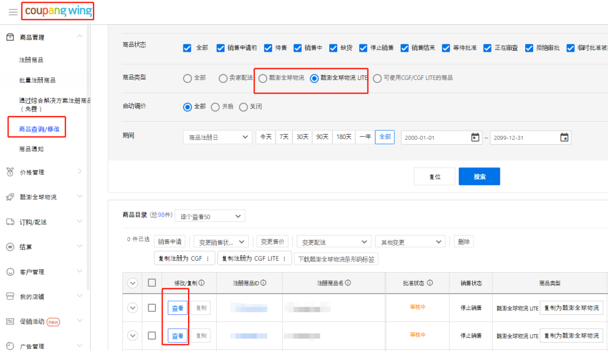
Task: Toggle the 缺货 checkbox
Action: click(x=333, y=48)
